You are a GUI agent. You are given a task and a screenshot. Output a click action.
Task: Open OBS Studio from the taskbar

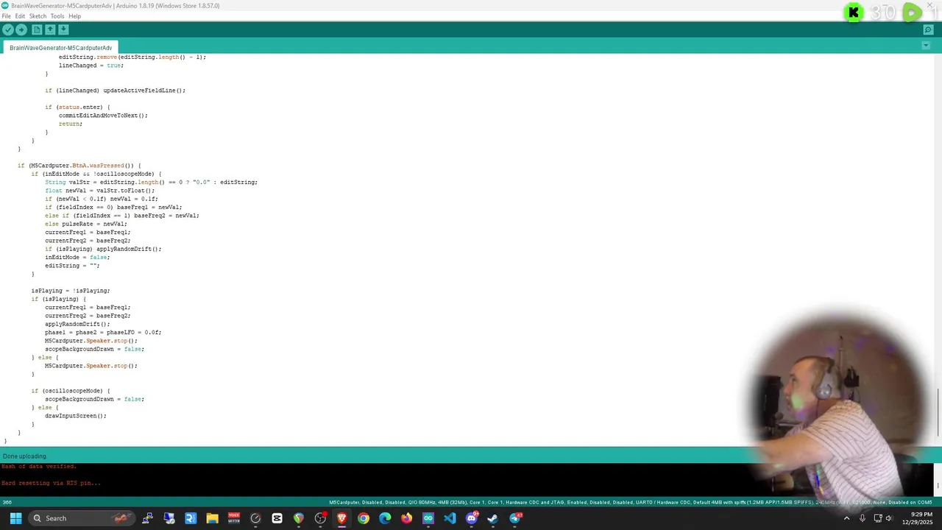pos(320,518)
